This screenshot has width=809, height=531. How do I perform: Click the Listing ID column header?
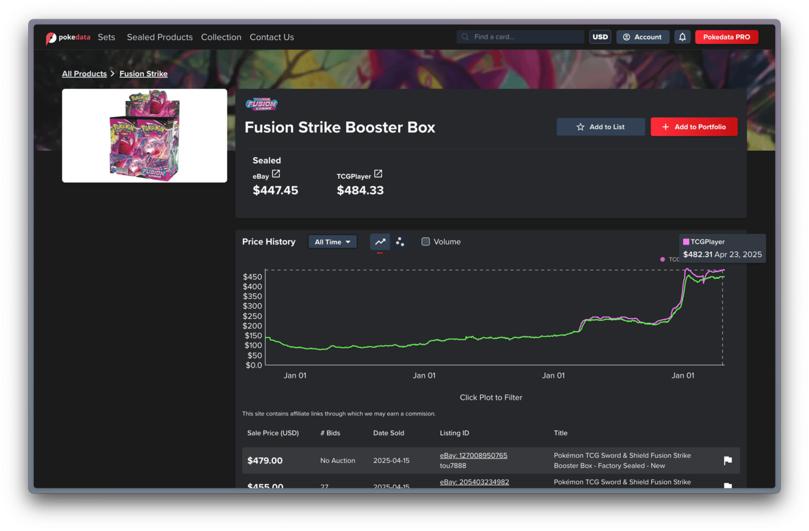tap(455, 433)
